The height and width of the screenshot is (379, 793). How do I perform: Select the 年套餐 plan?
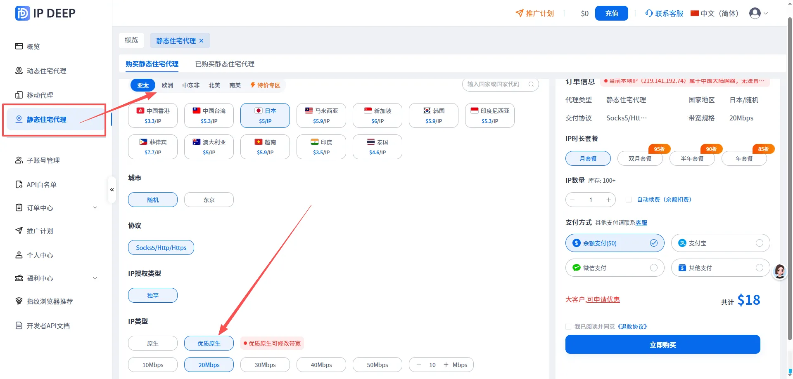click(744, 159)
